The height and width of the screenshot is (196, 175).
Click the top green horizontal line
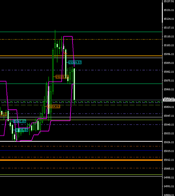pos(81,32)
